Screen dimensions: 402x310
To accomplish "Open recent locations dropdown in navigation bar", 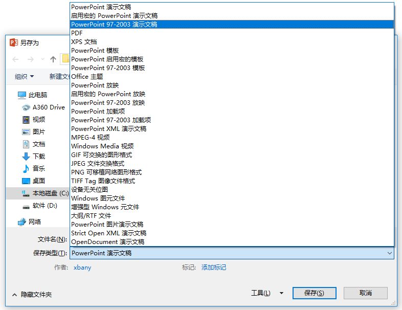I will (42, 59).
